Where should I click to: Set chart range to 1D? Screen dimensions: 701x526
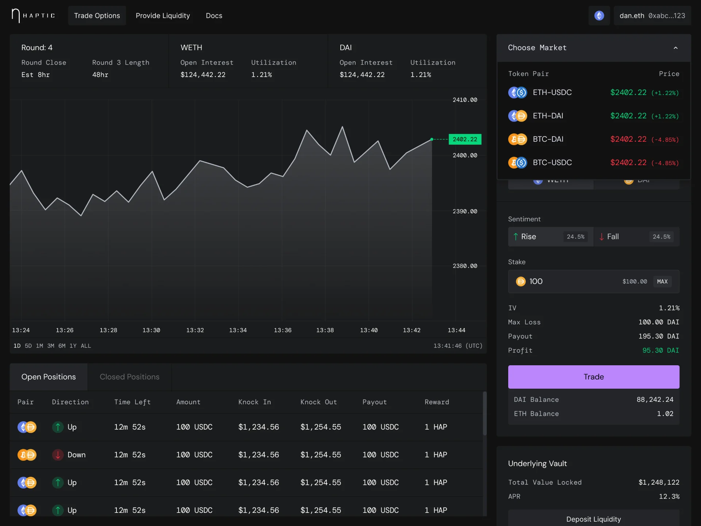point(17,346)
